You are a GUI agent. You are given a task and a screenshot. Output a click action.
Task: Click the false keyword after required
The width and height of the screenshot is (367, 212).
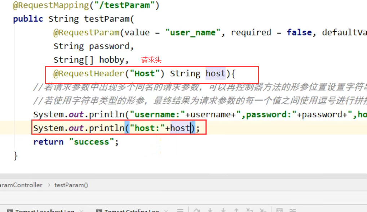pyautogui.click(x=299, y=32)
